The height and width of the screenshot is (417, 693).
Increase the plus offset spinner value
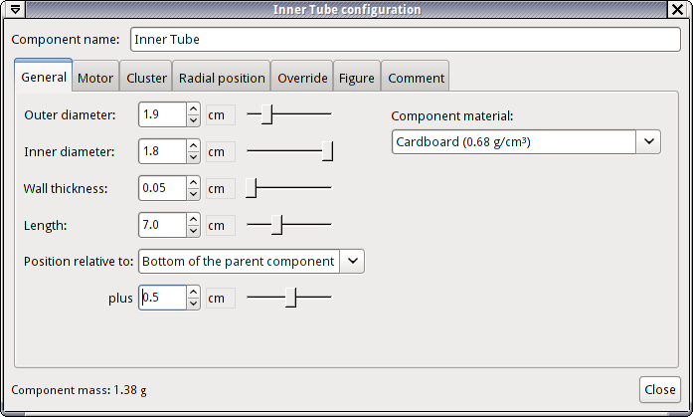[x=193, y=292]
